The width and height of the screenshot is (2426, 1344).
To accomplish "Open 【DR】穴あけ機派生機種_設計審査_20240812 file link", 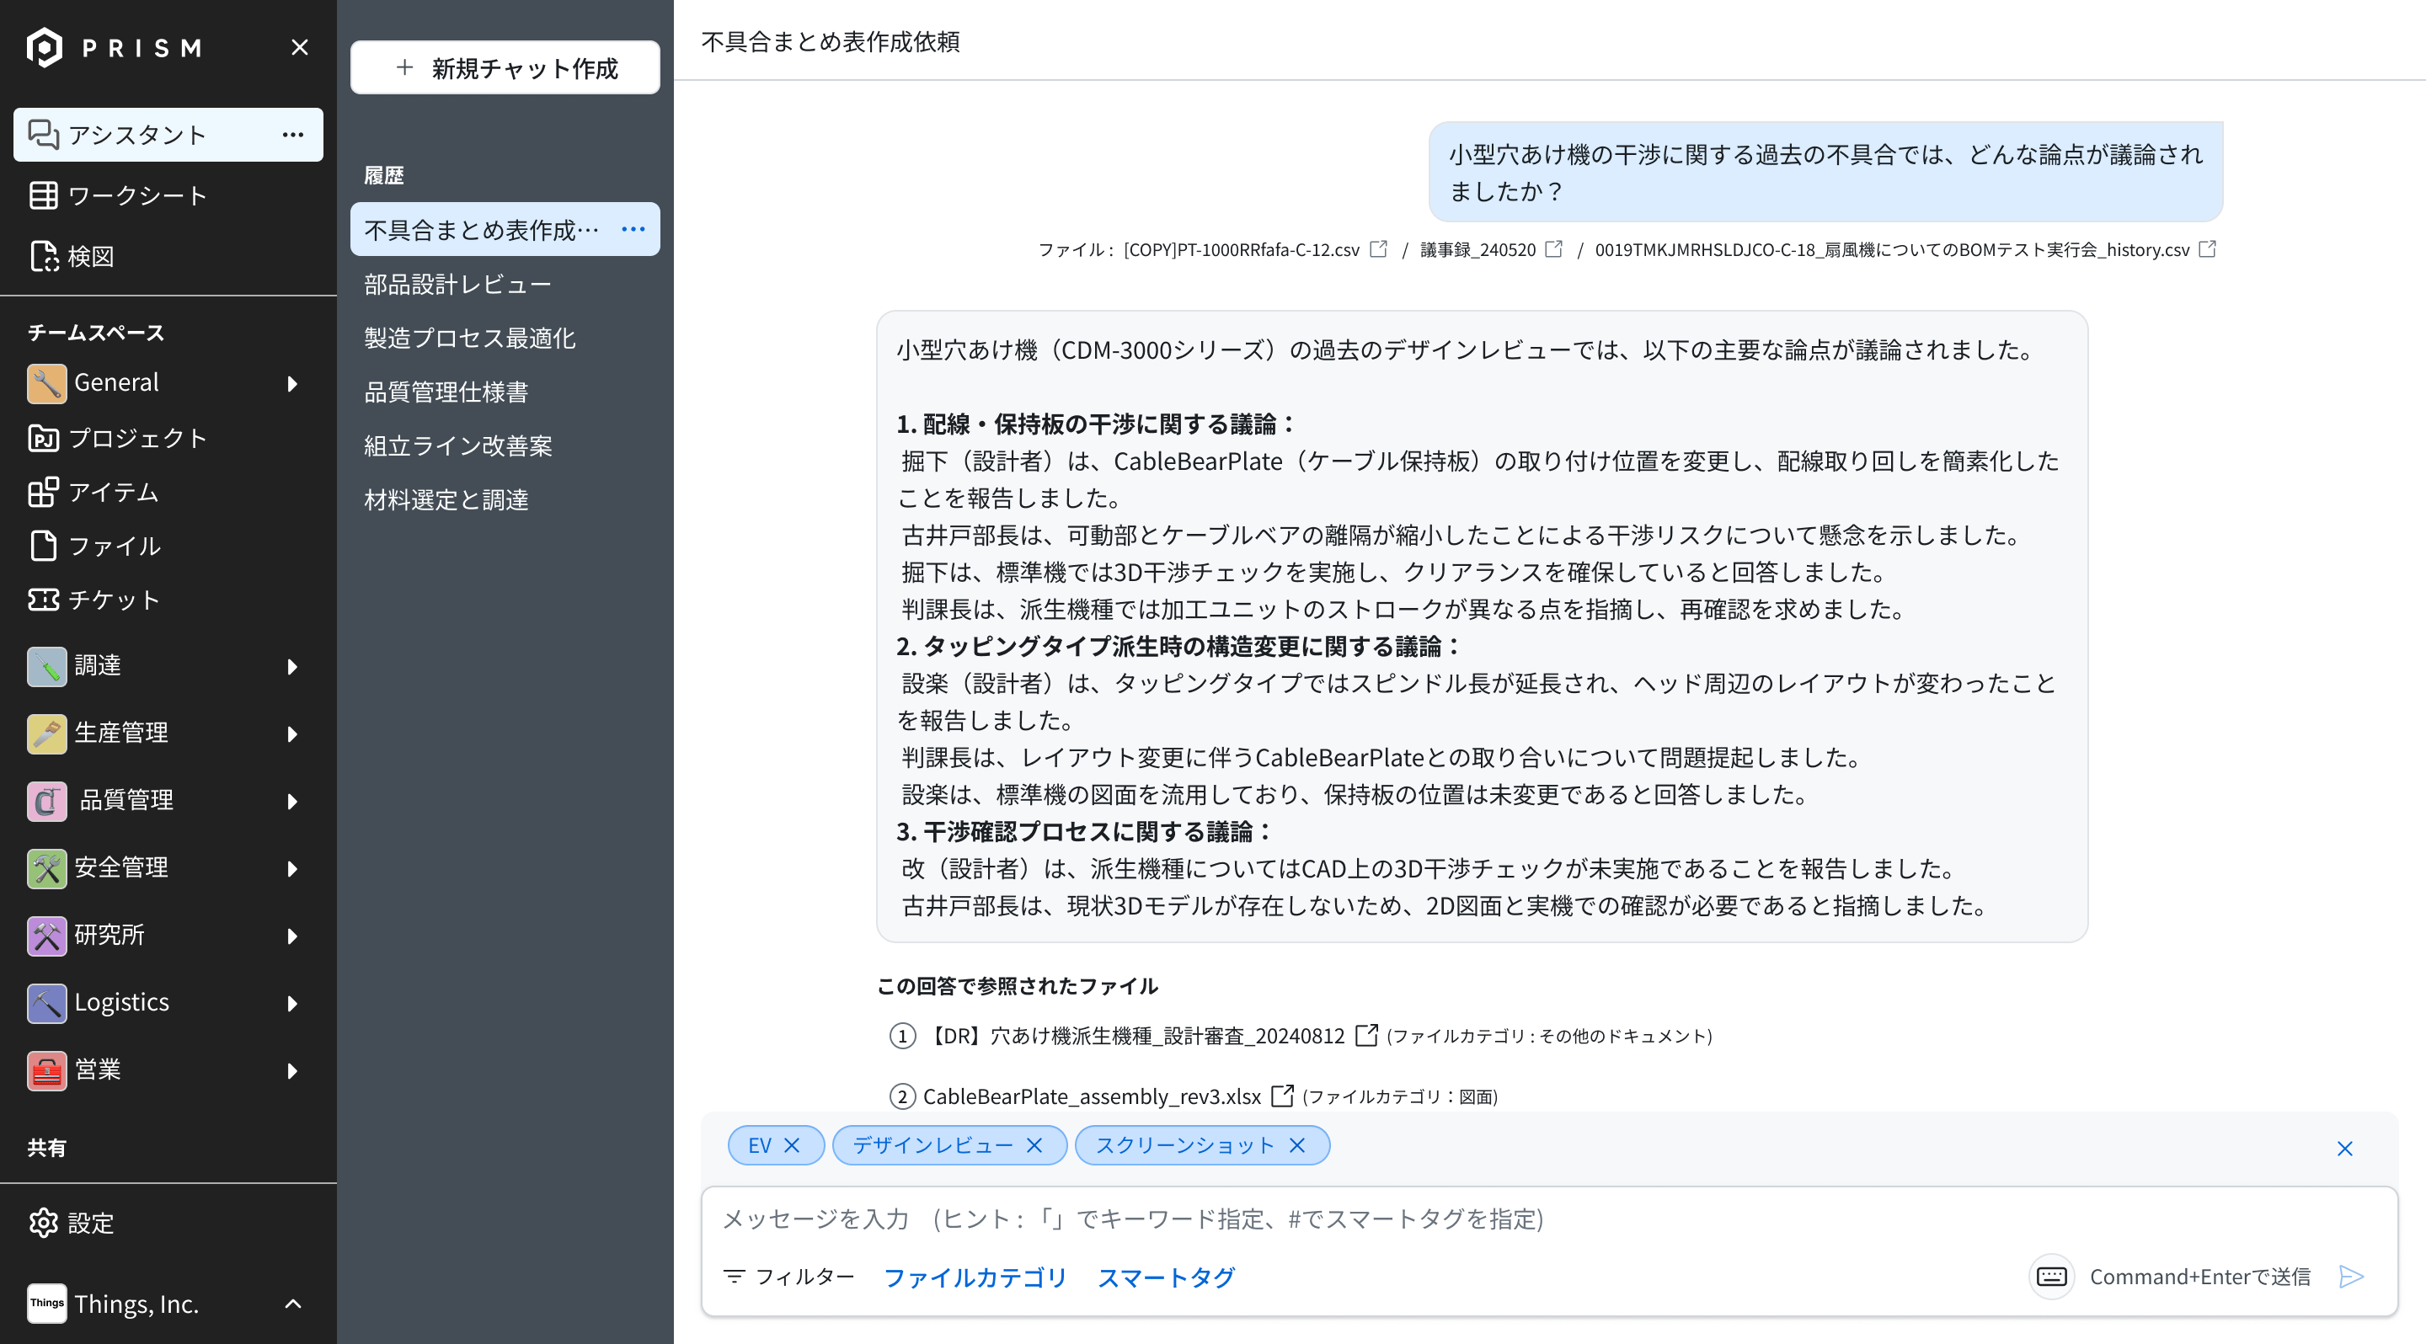I will coord(1136,1035).
